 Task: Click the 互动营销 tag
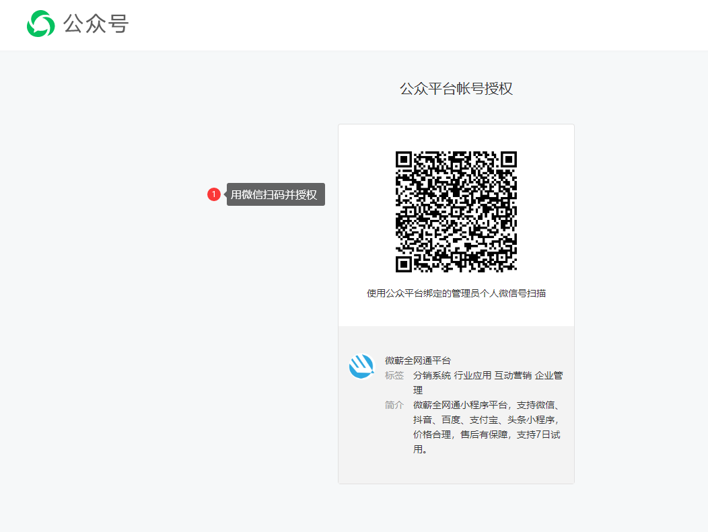513,375
